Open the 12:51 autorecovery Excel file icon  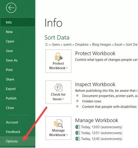coord(78,133)
